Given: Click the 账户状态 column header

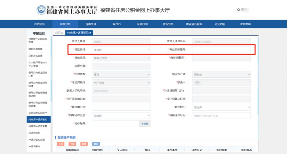Looking at the screenshot, I should 246,150.
